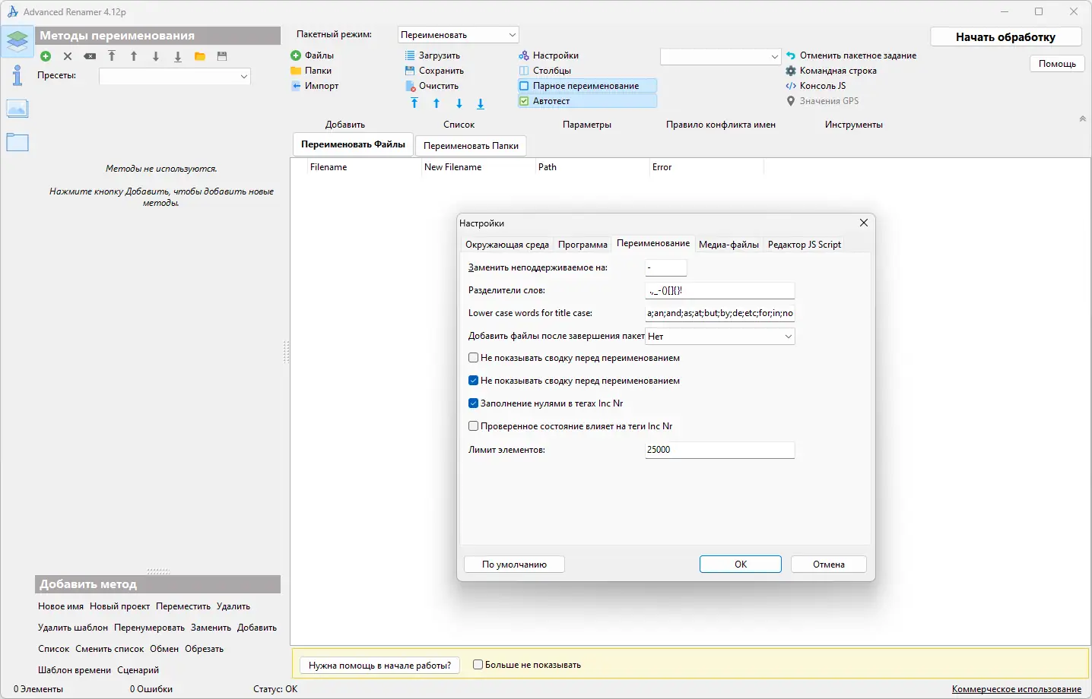Open the folder browser sidebar icon

[17, 142]
